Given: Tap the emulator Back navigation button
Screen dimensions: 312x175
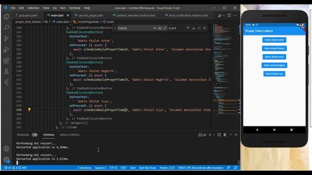Looking at the screenshot, I should (x=257, y=130).
